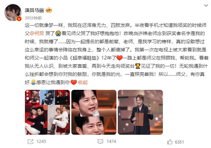211x148 pixels.
Task: Like the post with thumbs-up icon
Action: (x=170, y=142)
